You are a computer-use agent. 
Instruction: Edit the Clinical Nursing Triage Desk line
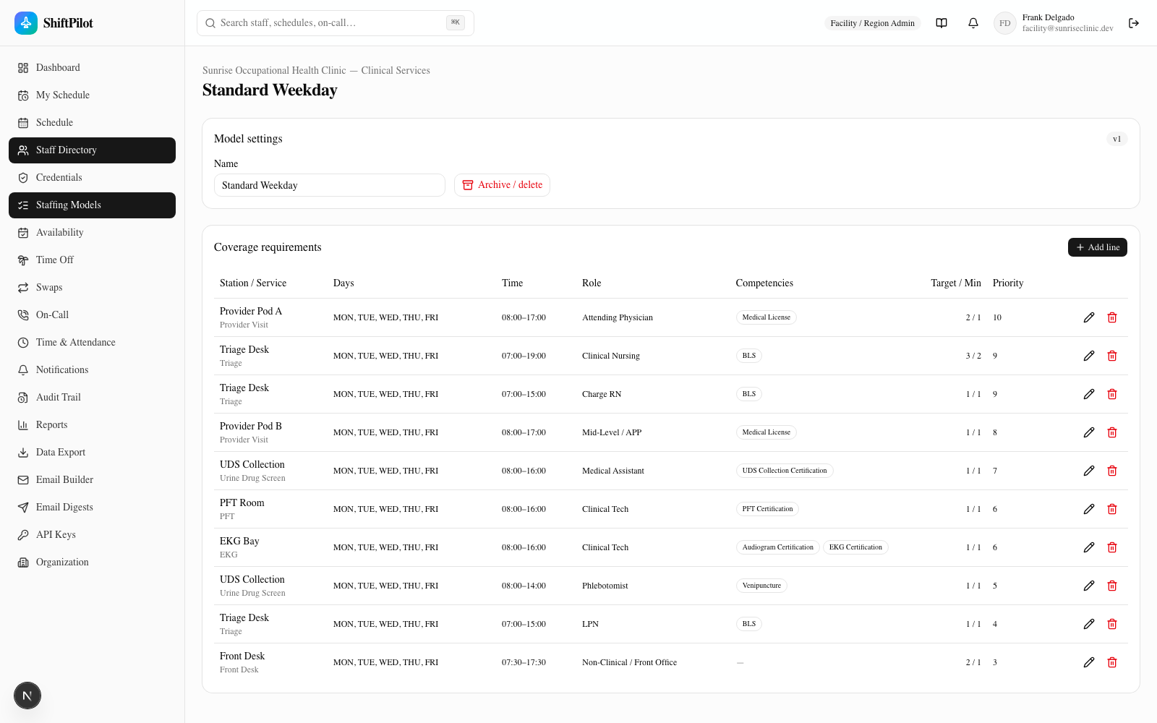[x=1089, y=356]
